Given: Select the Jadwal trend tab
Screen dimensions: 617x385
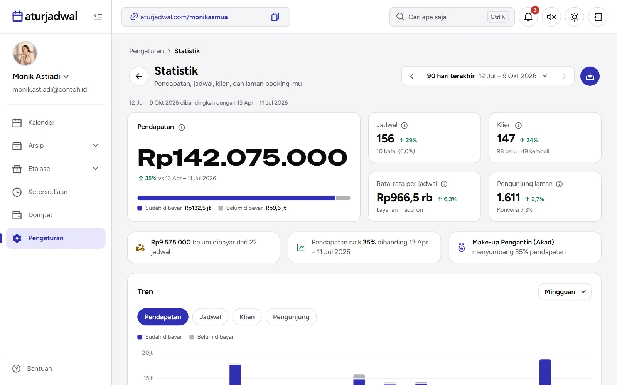Looking at the screenshot, I should tap(210, 317).
